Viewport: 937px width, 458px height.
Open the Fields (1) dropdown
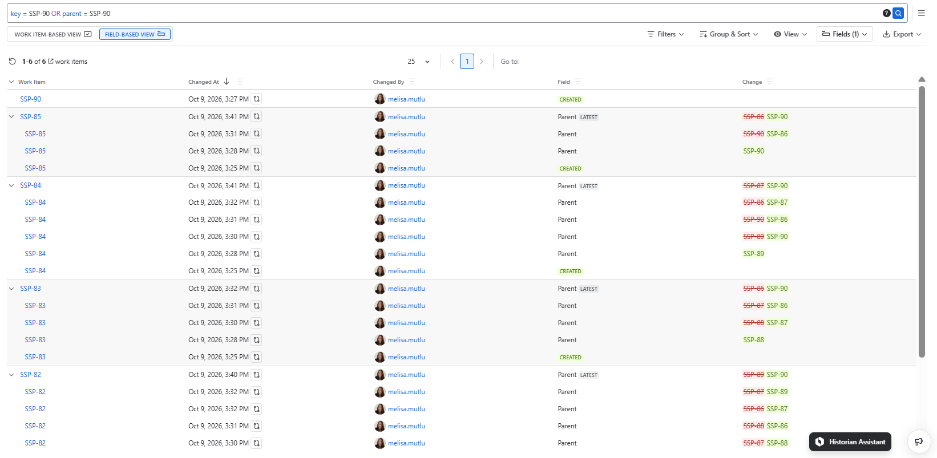[845, 34]
